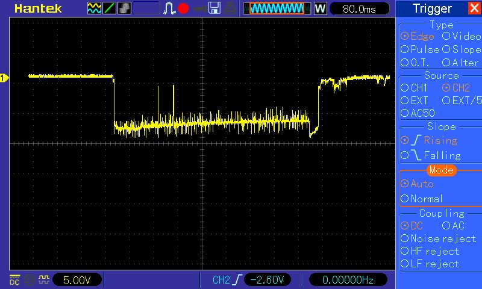Select Video trigger type

coord(462,36)
